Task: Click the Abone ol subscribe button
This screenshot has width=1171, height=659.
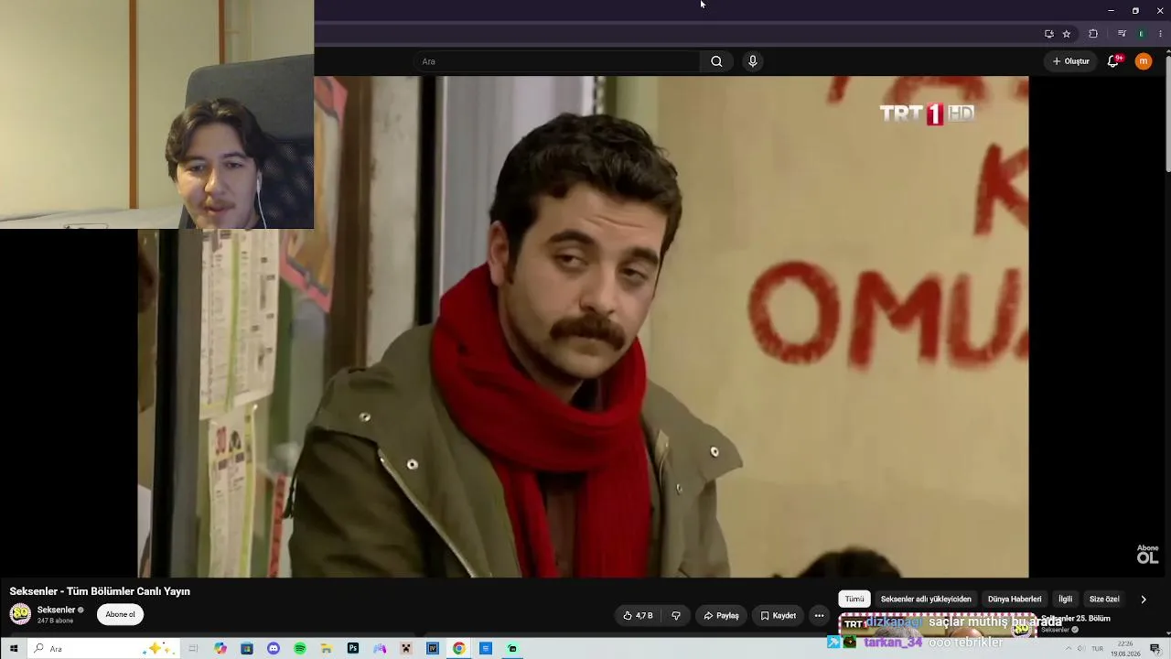Action: point(120,615)
